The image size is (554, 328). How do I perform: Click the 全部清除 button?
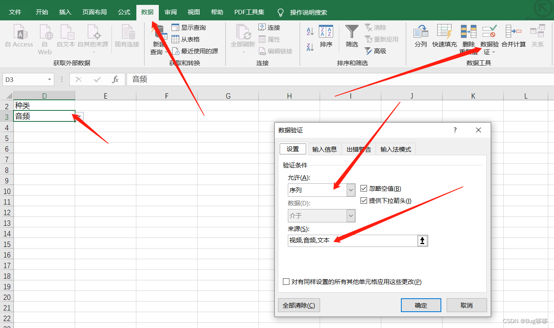[299, 305]
